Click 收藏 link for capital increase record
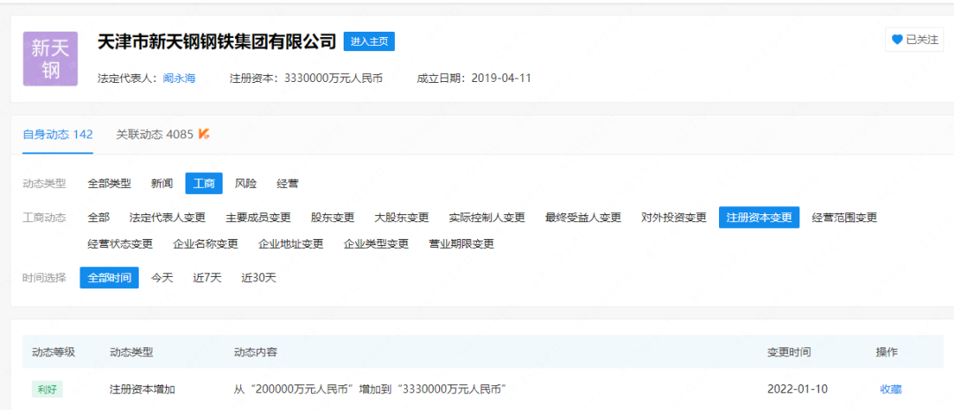Image resolution: width=954 pixels, height=410 pixels. pos(890,389)
